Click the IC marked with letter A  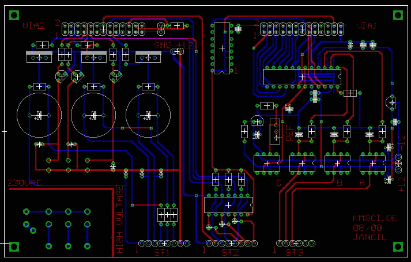(x=373, y=164)
